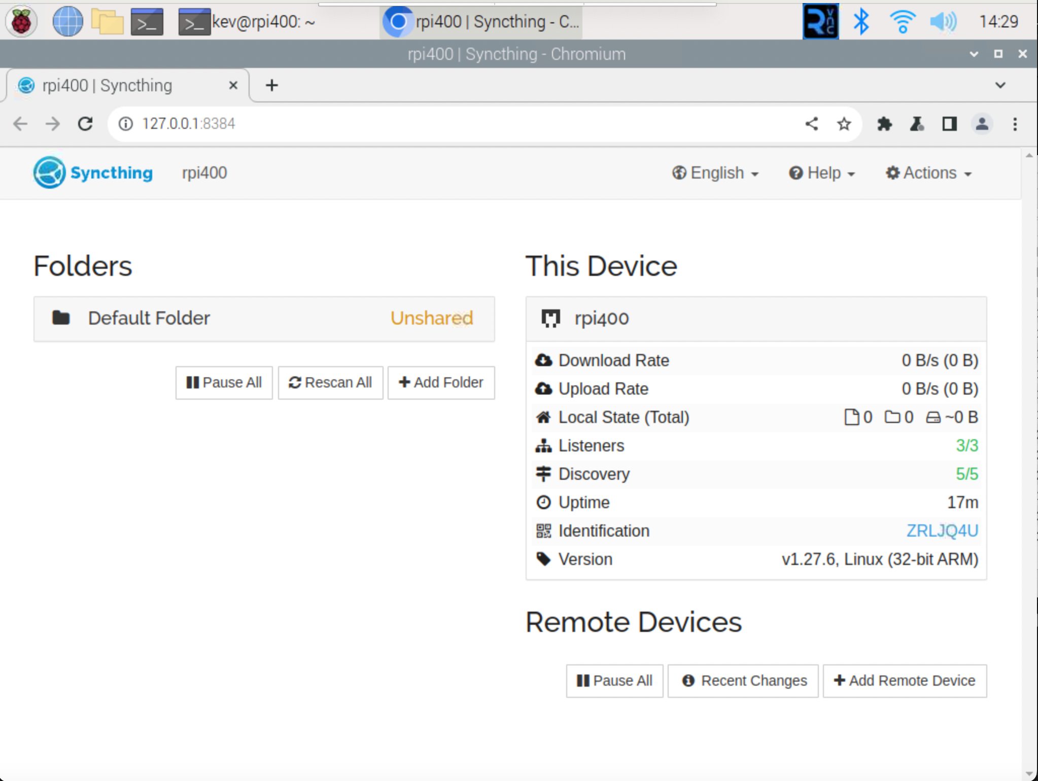Click the page scrollbar down arrow

(x=1029, y=774)
